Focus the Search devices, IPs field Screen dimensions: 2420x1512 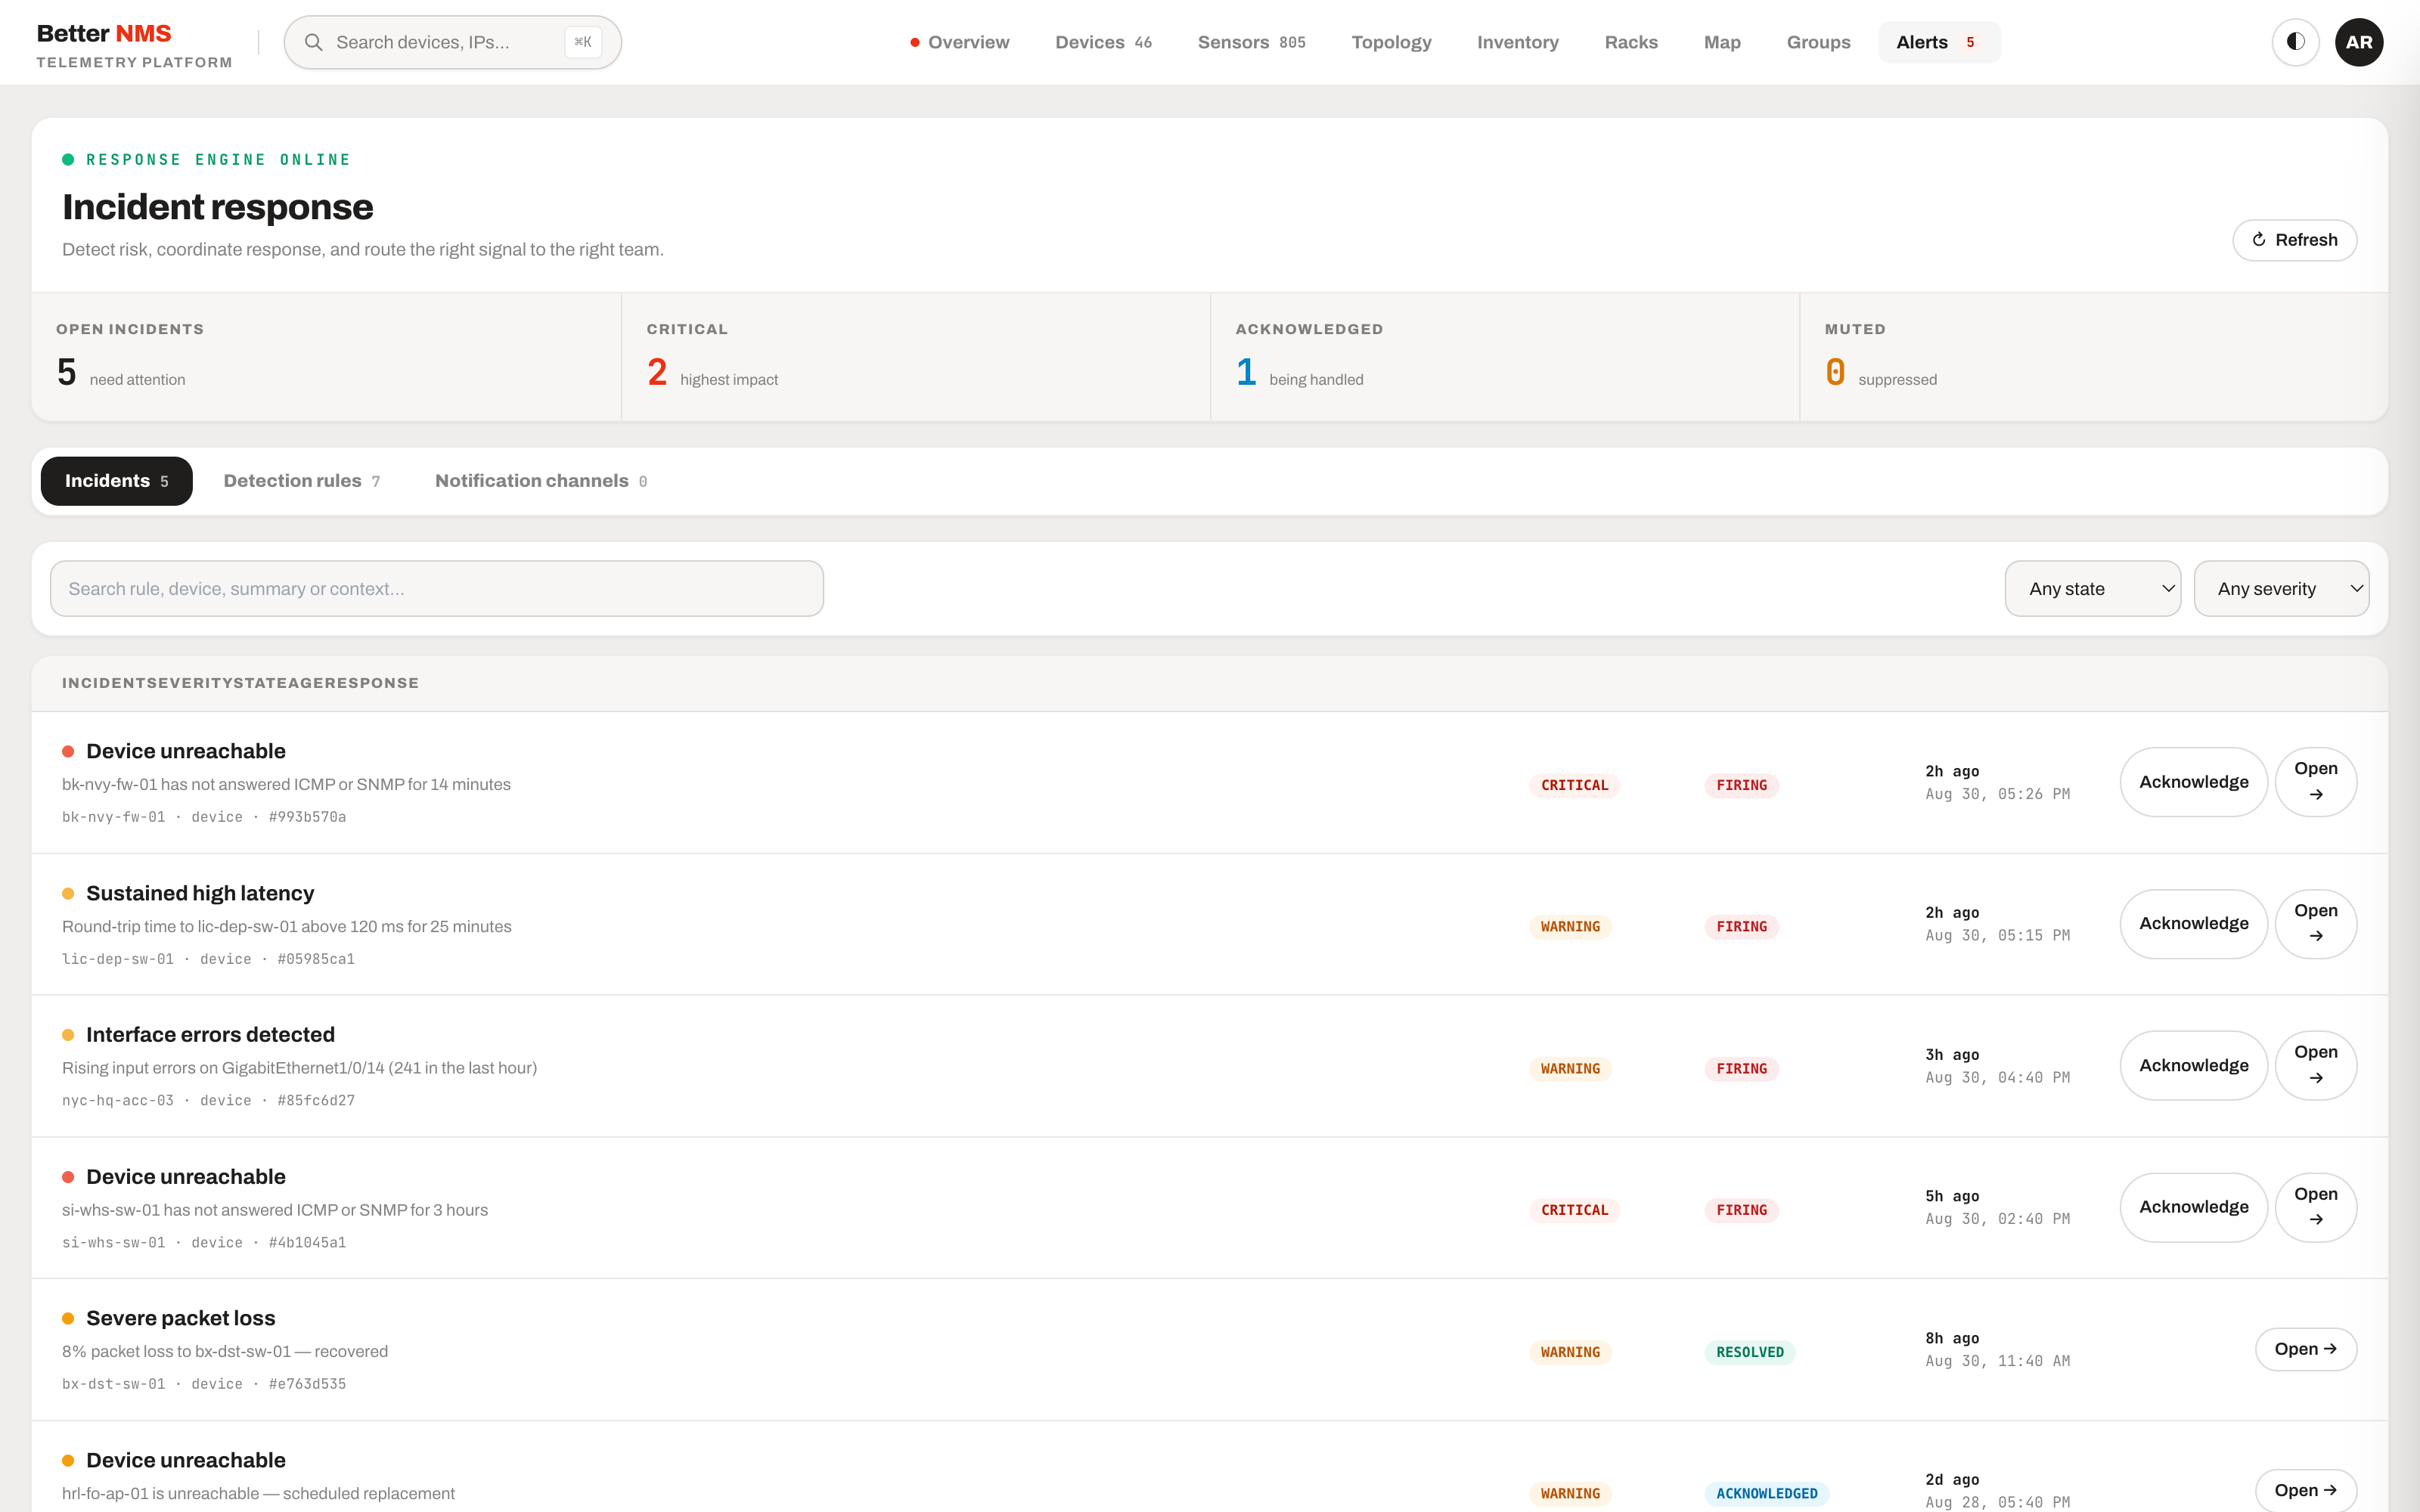click(x=452, y=42)
